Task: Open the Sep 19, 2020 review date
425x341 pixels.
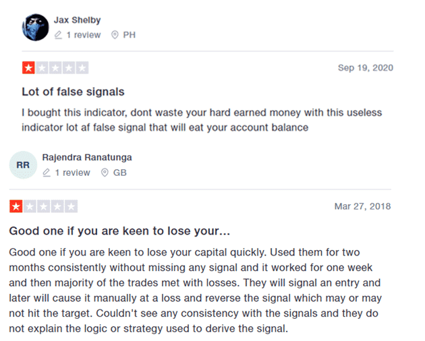Action: (x=366, y=67)
